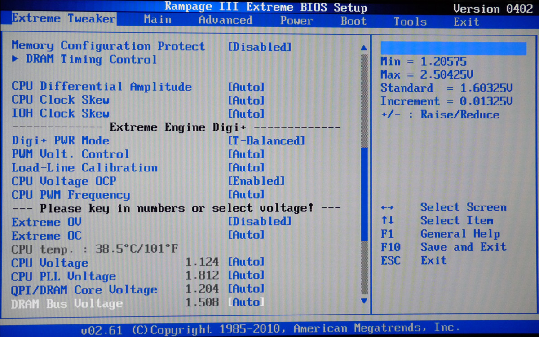Click the CPU temp. 38.5°C/101°F reading
The image size is (539, 337).
pos(95,249)
